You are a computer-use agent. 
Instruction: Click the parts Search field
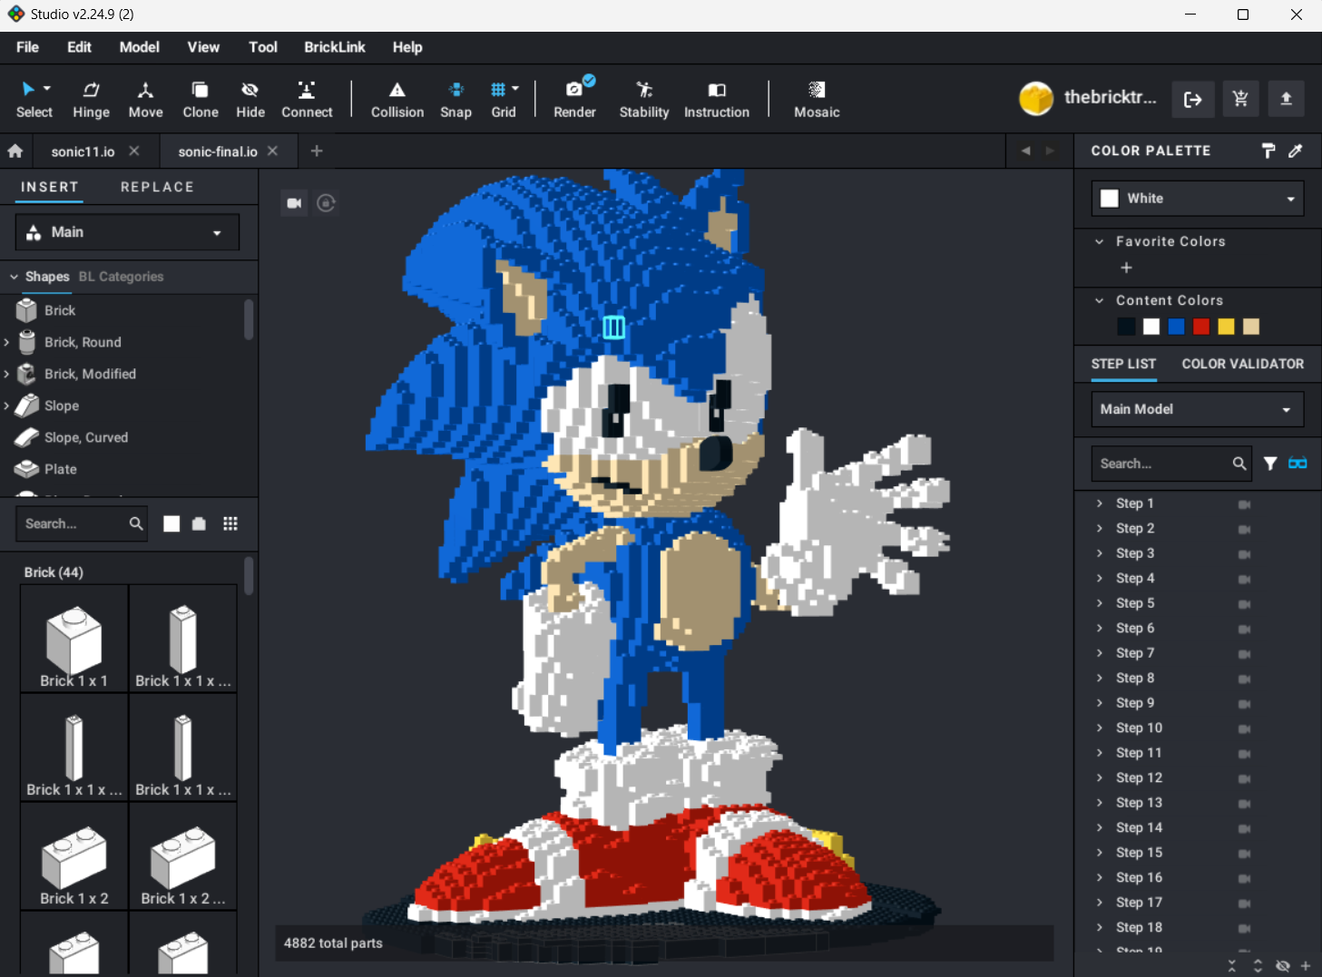pos(82,523)
